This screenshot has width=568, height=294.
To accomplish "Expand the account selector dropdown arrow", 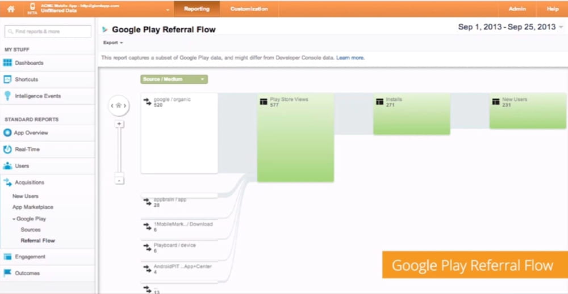I will [x=168, y=10].
